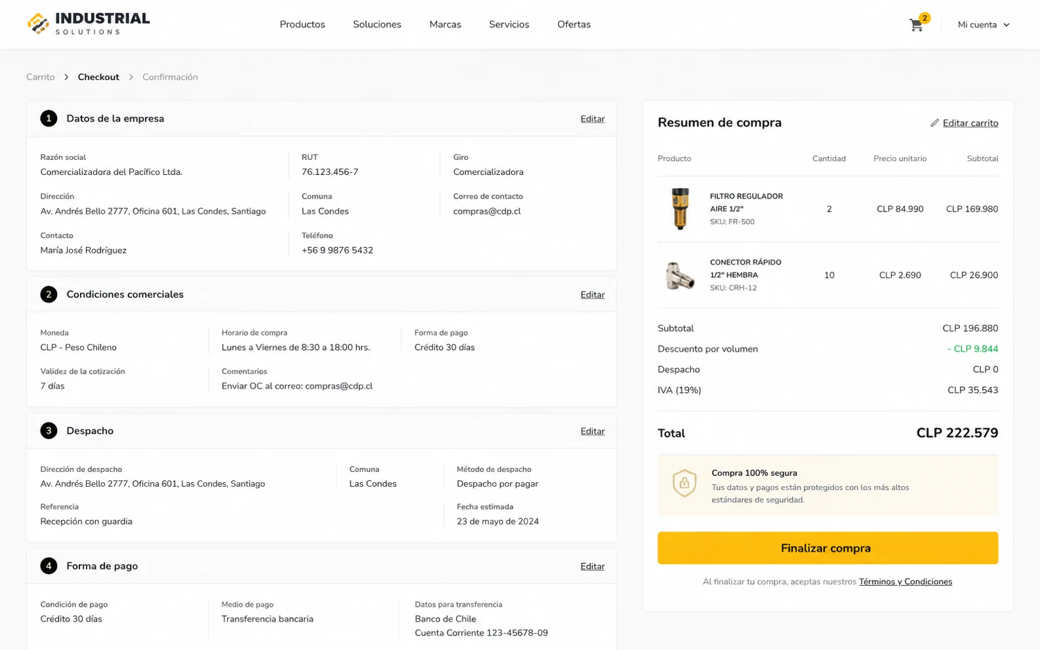Edit the Datos de la empresa section
Screen dimensions: 1040x650
pyautogui.click(x=592, y=119)
